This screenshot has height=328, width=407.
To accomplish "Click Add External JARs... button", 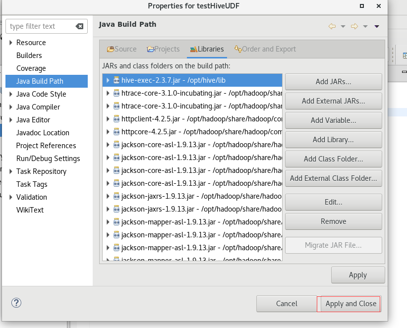I will pyautogui.click(x=333, y=101).
